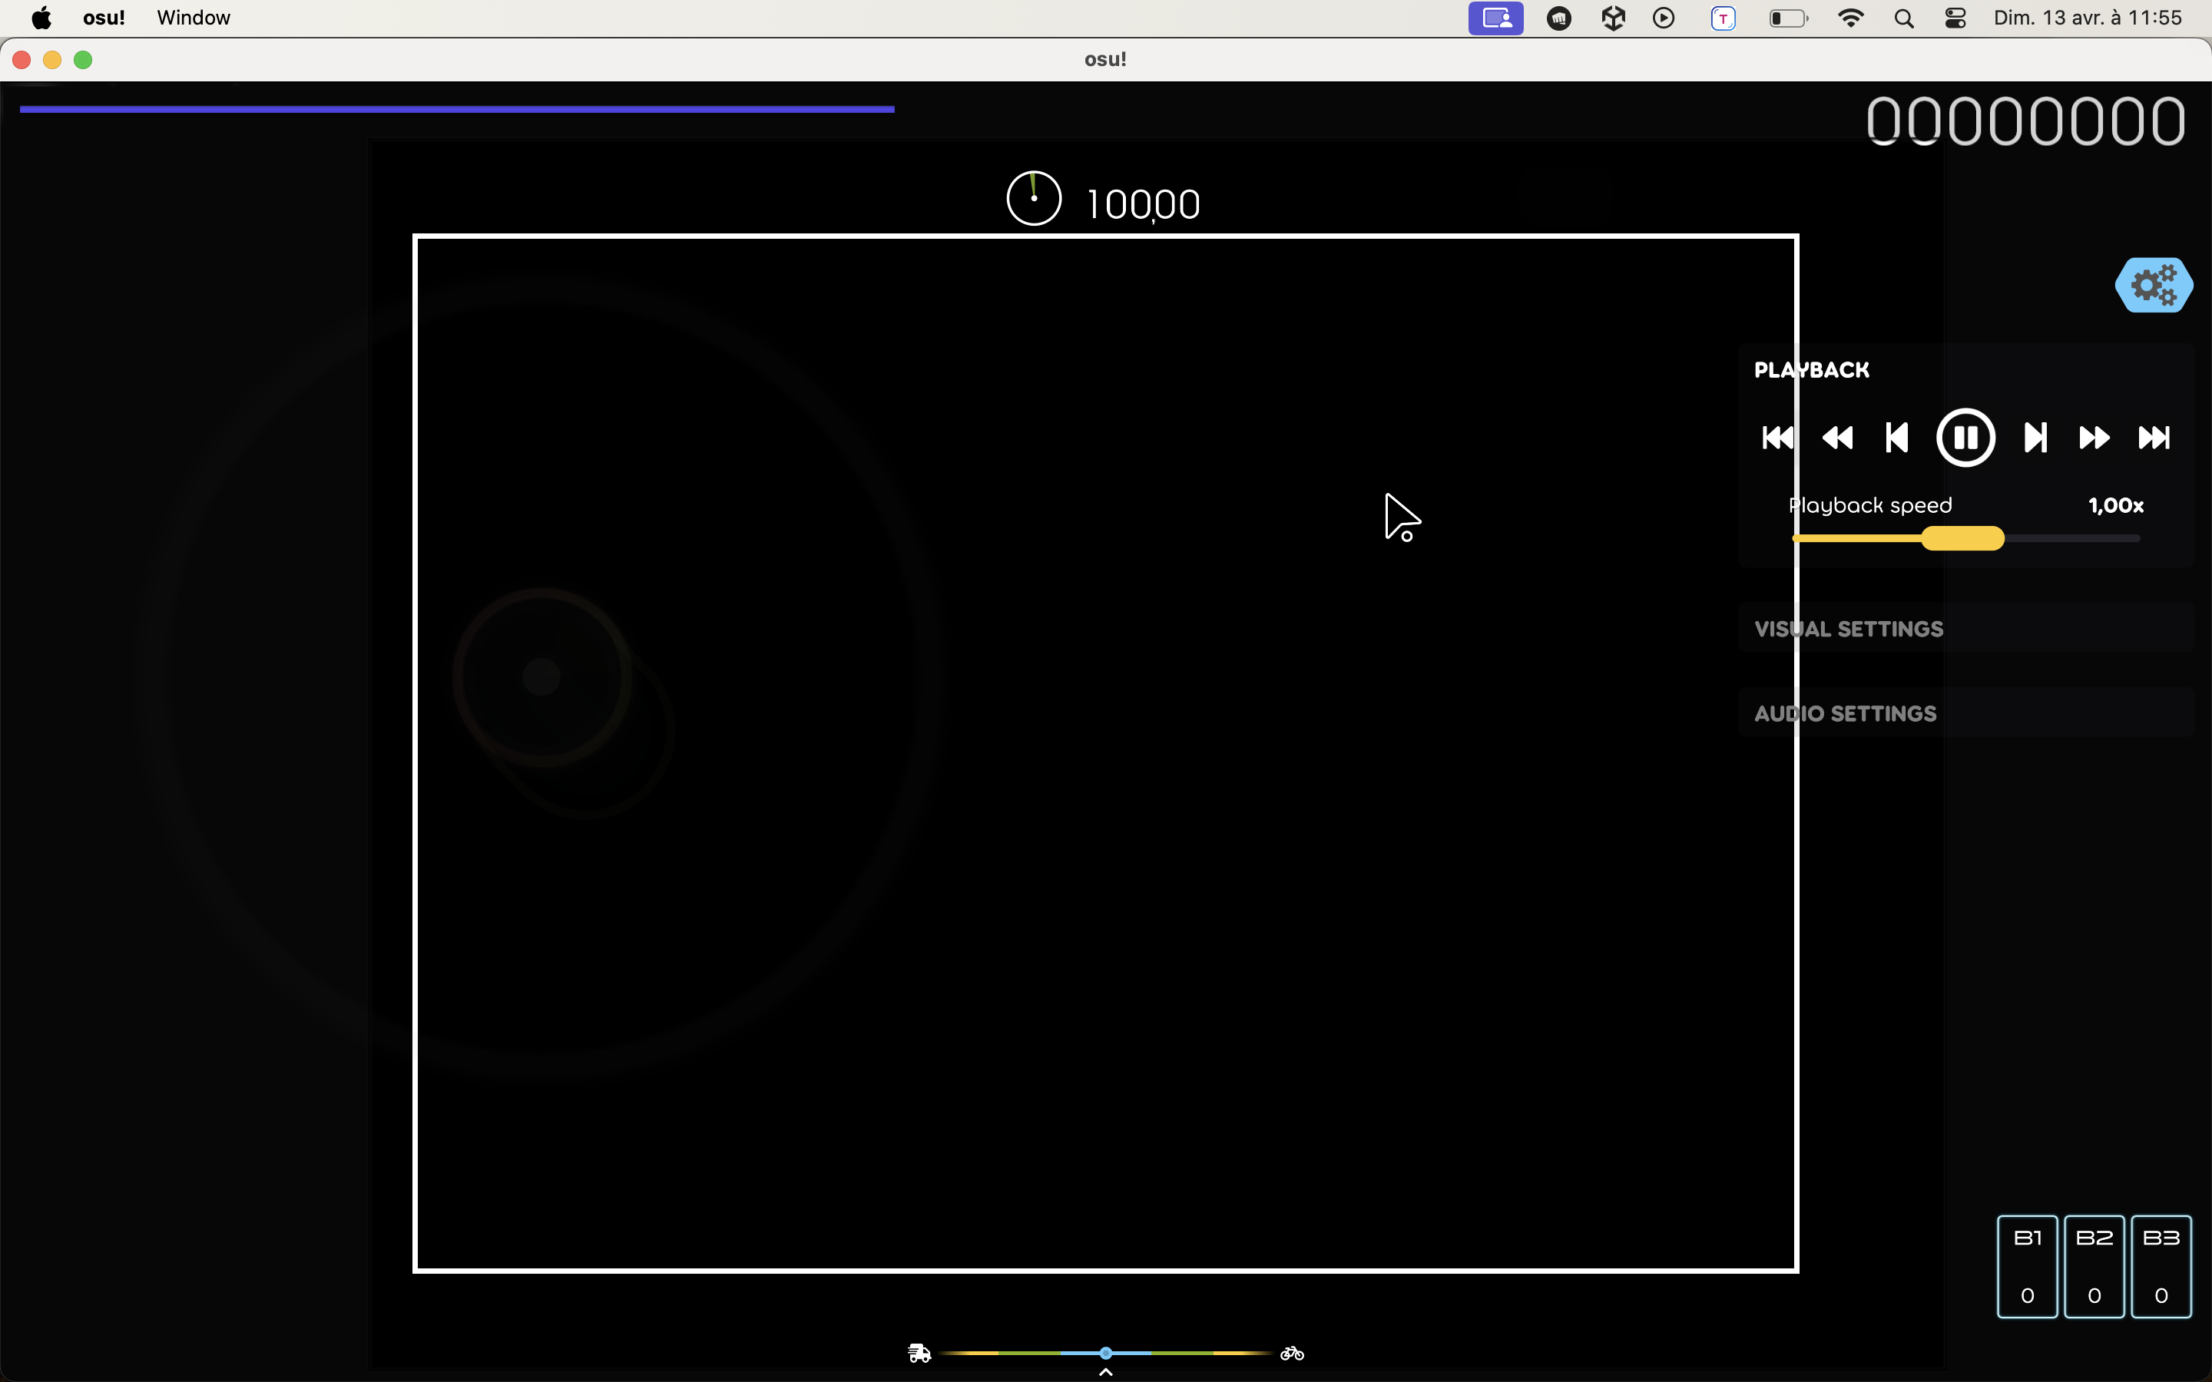Click the stopwatch icon next to 100,00
Image resolution: width=2212 pixels, height=1382 pixels.
click(x=1033, y=197)
